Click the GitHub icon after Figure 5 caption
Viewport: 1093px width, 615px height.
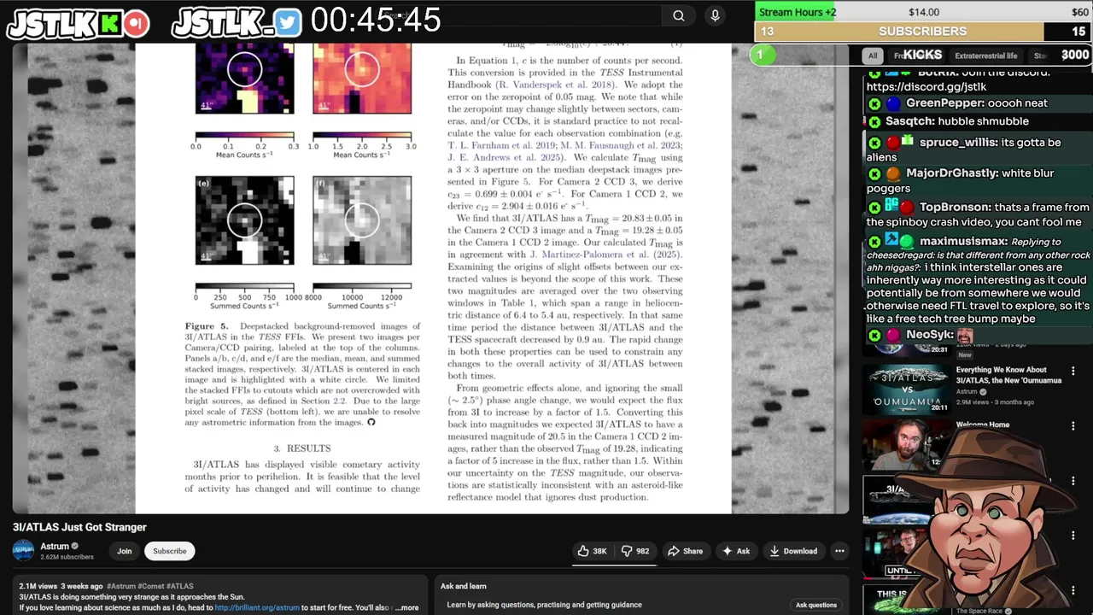371,422
